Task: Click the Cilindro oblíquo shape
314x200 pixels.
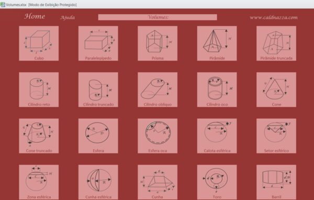Action: (158, 90)
